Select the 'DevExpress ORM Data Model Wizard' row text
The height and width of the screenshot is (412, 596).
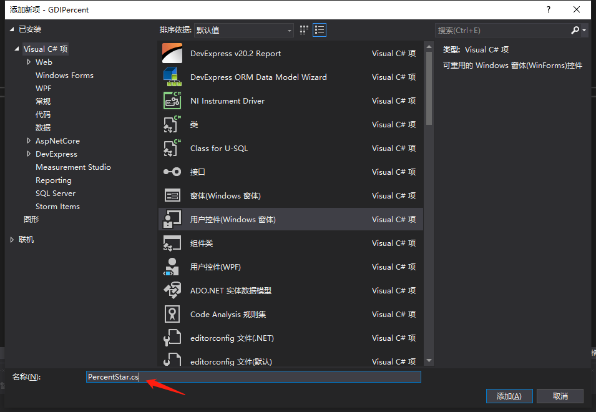pos(258,77)
